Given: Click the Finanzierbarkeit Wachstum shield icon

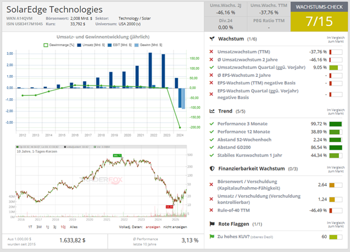Looking at the screenshot, I should click(x=212, y=169).
